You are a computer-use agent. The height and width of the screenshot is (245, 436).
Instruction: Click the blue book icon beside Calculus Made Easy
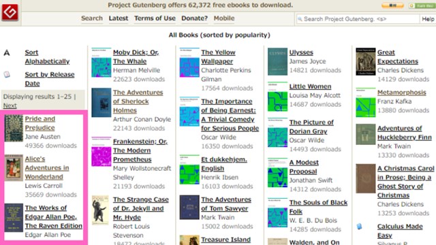pos(360,227)
